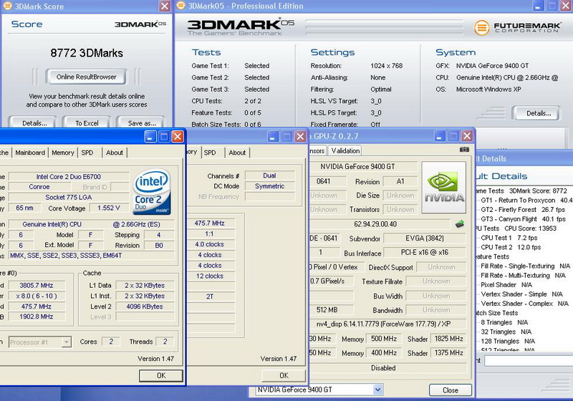
Task: Open the Processor #1 selection dropdown
Action: [x=67, y=342]
